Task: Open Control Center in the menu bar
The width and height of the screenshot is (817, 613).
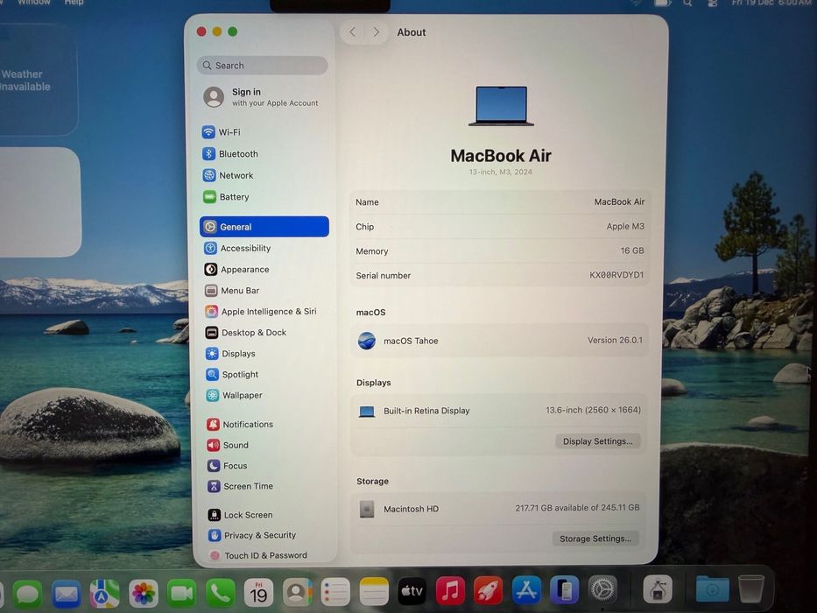Action: click(712, 4)
